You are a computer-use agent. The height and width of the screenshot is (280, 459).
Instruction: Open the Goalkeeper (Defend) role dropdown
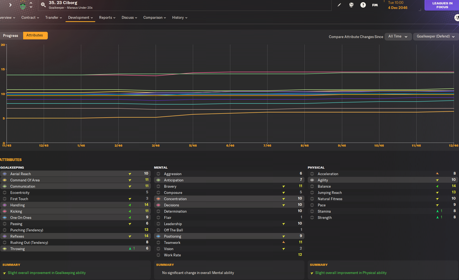coord(436,37)
